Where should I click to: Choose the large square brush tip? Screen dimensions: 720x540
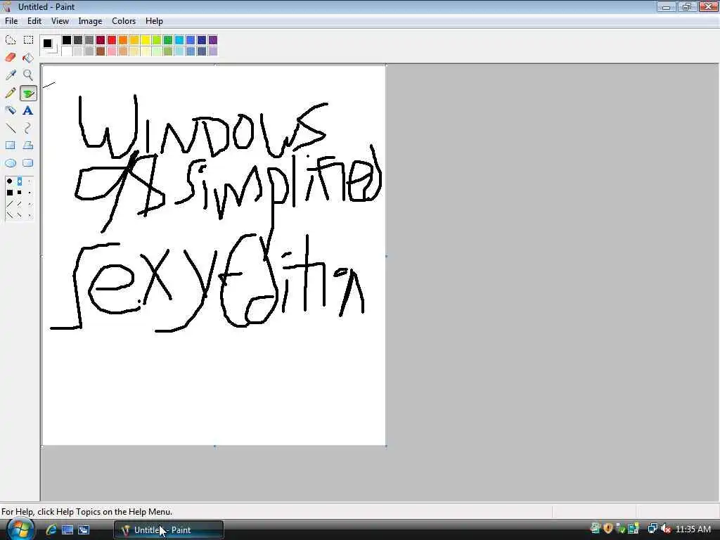tap(10, 193)
